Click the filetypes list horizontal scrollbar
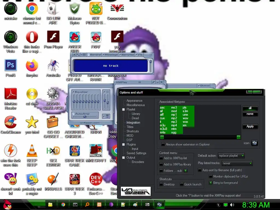 tap(200, 137)
